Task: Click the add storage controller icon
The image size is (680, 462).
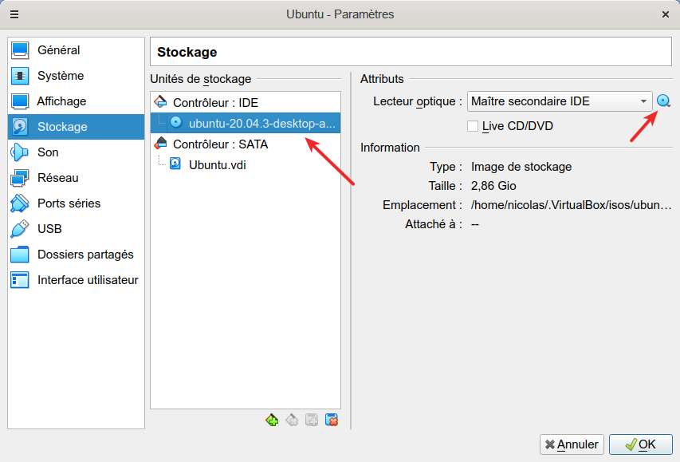Action: coord(272,421)
